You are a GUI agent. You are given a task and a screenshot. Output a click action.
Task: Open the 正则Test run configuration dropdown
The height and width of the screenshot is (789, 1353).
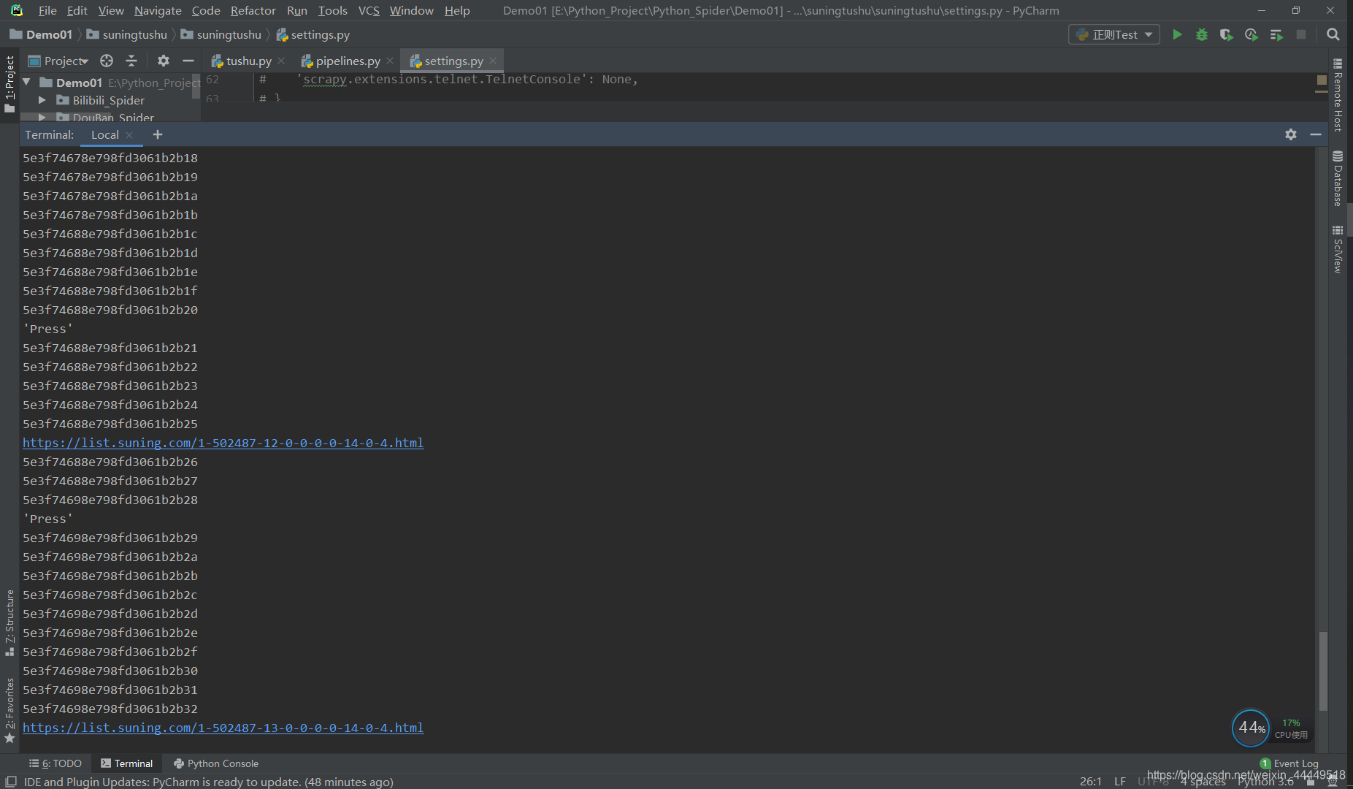coord(1114,34)
